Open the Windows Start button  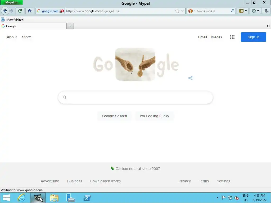click(7, 198)
